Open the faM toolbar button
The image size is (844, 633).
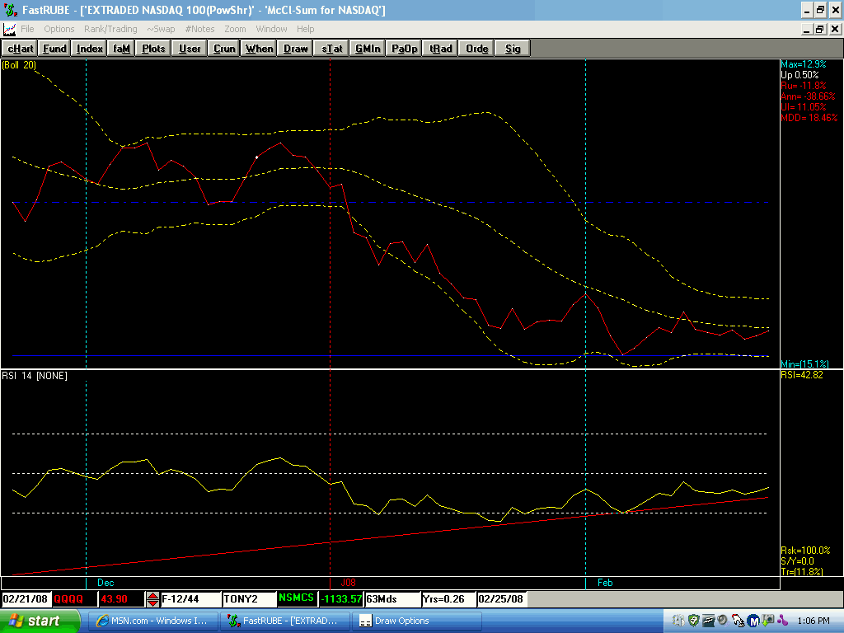(121, 49)
